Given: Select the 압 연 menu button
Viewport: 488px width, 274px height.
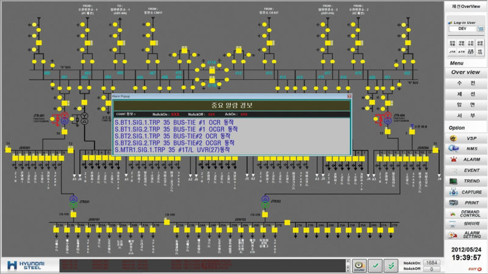Looking at the screenshot, I should point(466,105).
